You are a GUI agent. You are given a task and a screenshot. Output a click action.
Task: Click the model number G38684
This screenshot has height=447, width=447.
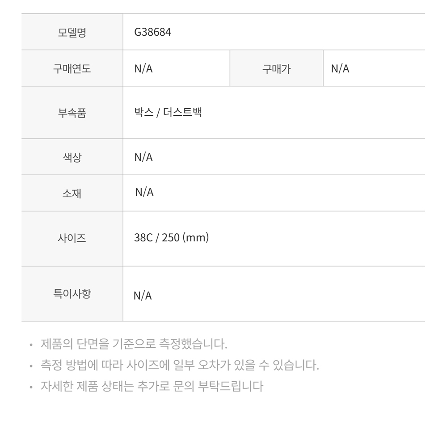click(x=152, y=32)
